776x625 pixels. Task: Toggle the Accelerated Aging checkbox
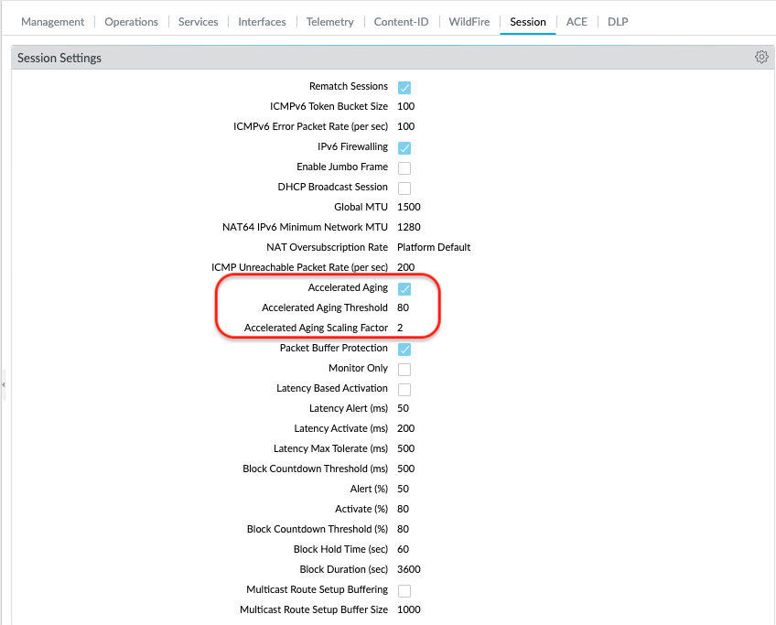point(404,289)
